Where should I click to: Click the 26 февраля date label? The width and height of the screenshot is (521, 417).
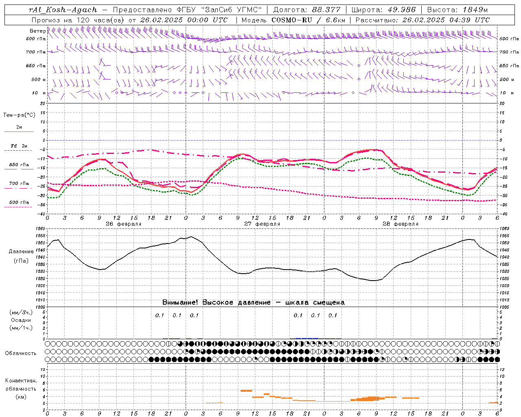[x=124, y=224]
